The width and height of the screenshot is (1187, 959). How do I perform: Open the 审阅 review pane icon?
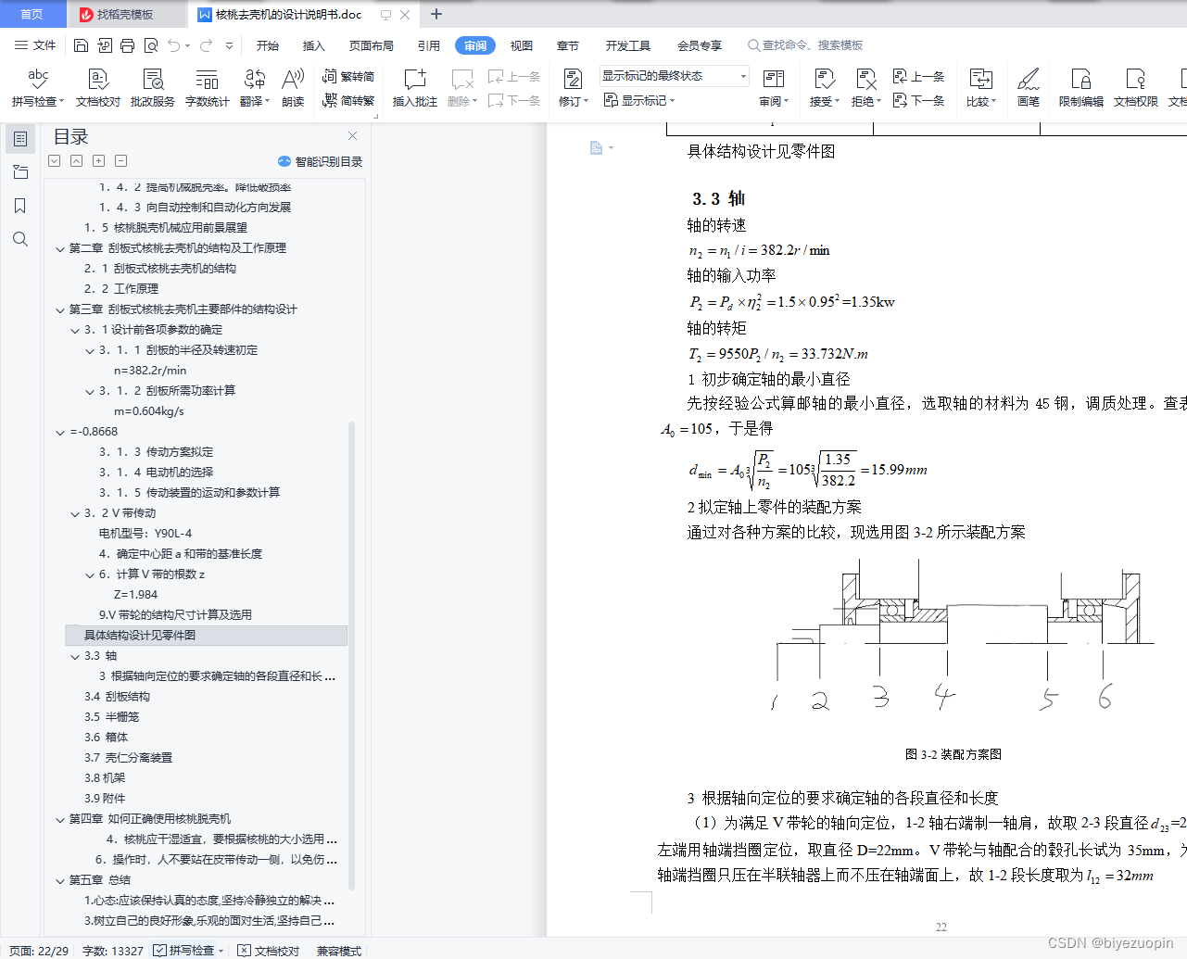coord(774,79)
